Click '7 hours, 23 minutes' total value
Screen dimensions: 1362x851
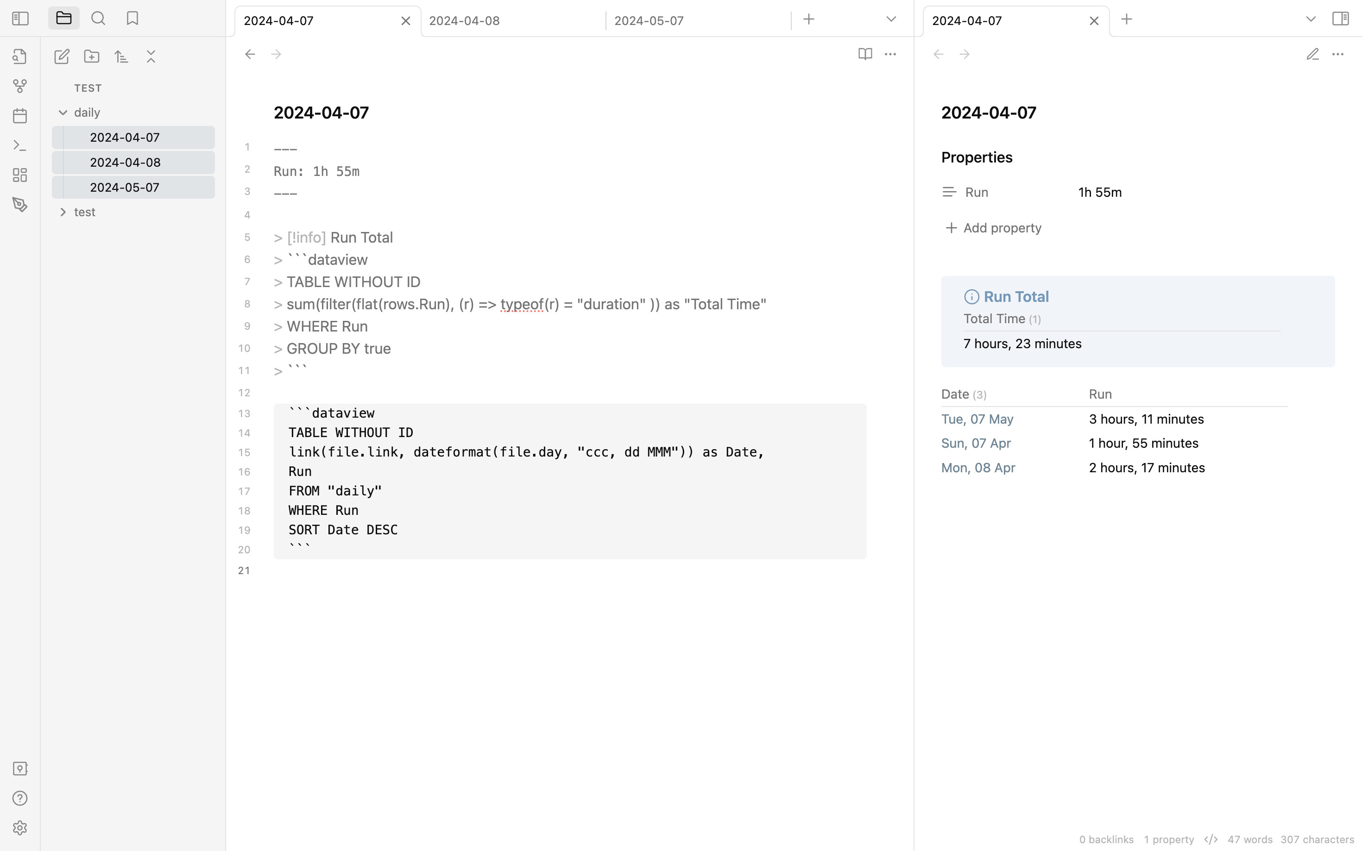click(x=1022, y=344)
